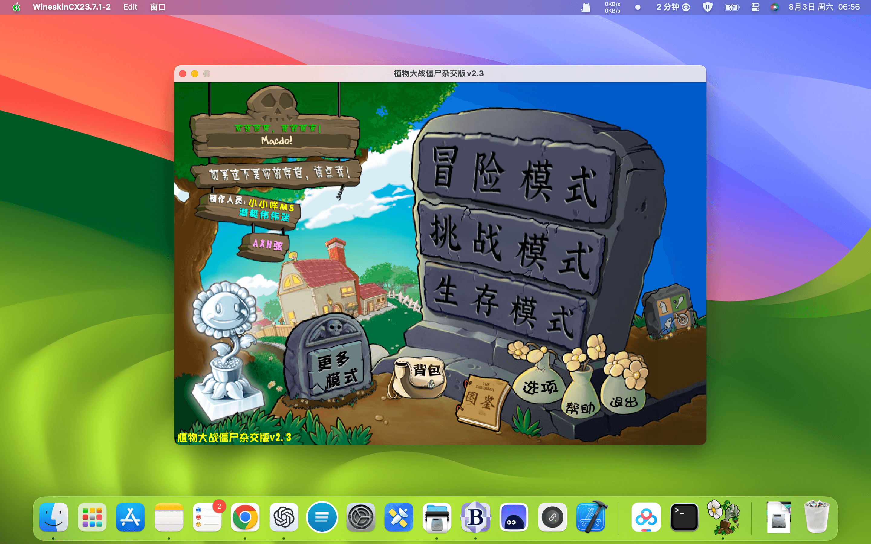
Task: Open Terminal from the dock
Action: [x=684, y=517]
